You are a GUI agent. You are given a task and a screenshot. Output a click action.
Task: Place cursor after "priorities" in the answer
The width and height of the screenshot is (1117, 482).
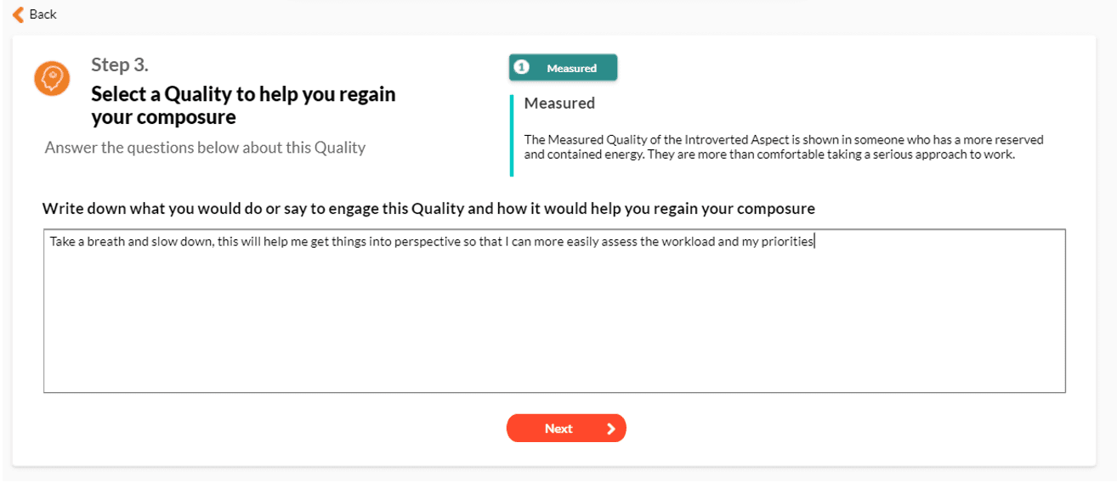coord(814,242)
